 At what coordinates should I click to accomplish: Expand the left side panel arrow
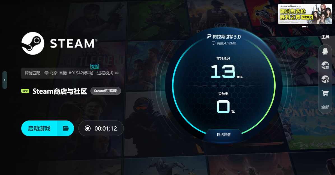point(5,80)
